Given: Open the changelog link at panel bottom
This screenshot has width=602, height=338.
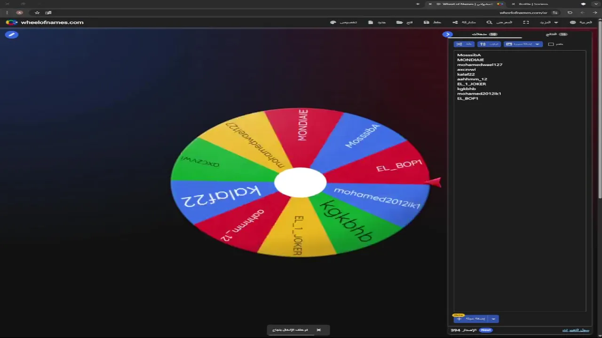Looking at the screenshot, I should (x=576, y=330).
